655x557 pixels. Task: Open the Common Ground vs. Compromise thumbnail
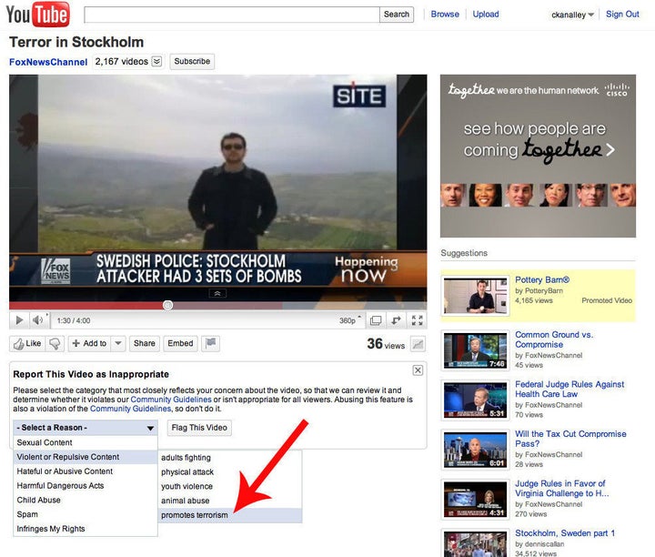click(476, 350)
